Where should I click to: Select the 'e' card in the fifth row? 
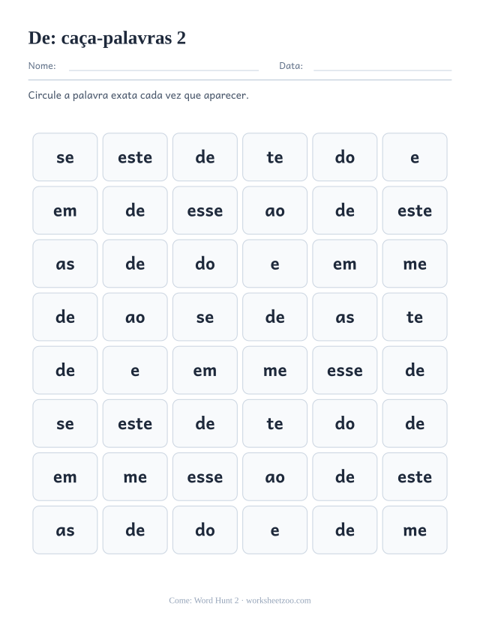pos(135,370)
